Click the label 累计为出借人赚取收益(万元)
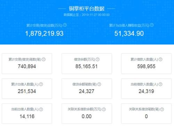This screenshot has height=131, width=174. pos(129,25)
